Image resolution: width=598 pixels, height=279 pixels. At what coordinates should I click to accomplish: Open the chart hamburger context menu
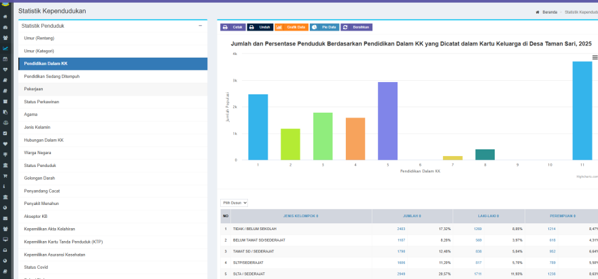pos(595,58)
